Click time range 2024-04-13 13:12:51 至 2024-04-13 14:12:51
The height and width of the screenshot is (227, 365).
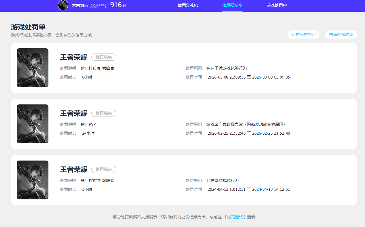249,189
